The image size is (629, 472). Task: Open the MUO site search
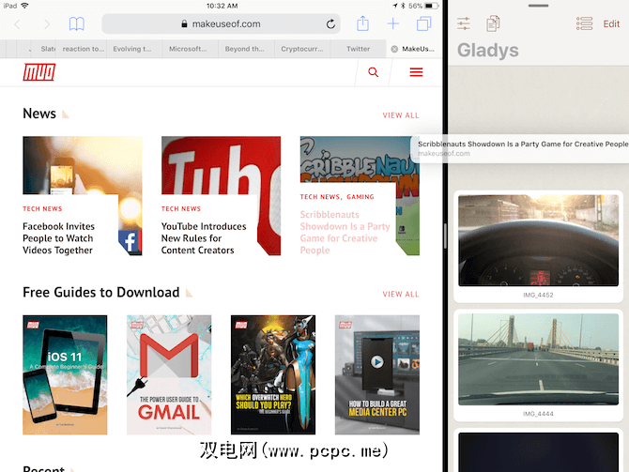(373, 72)
